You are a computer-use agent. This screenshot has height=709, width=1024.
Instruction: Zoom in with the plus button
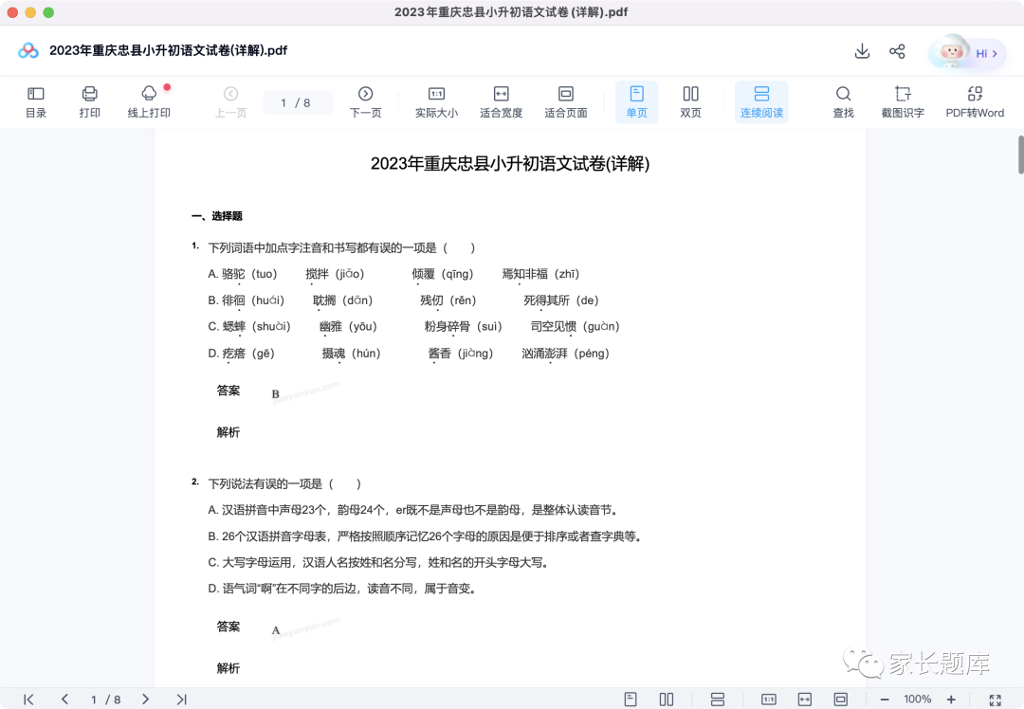[951, 700]
